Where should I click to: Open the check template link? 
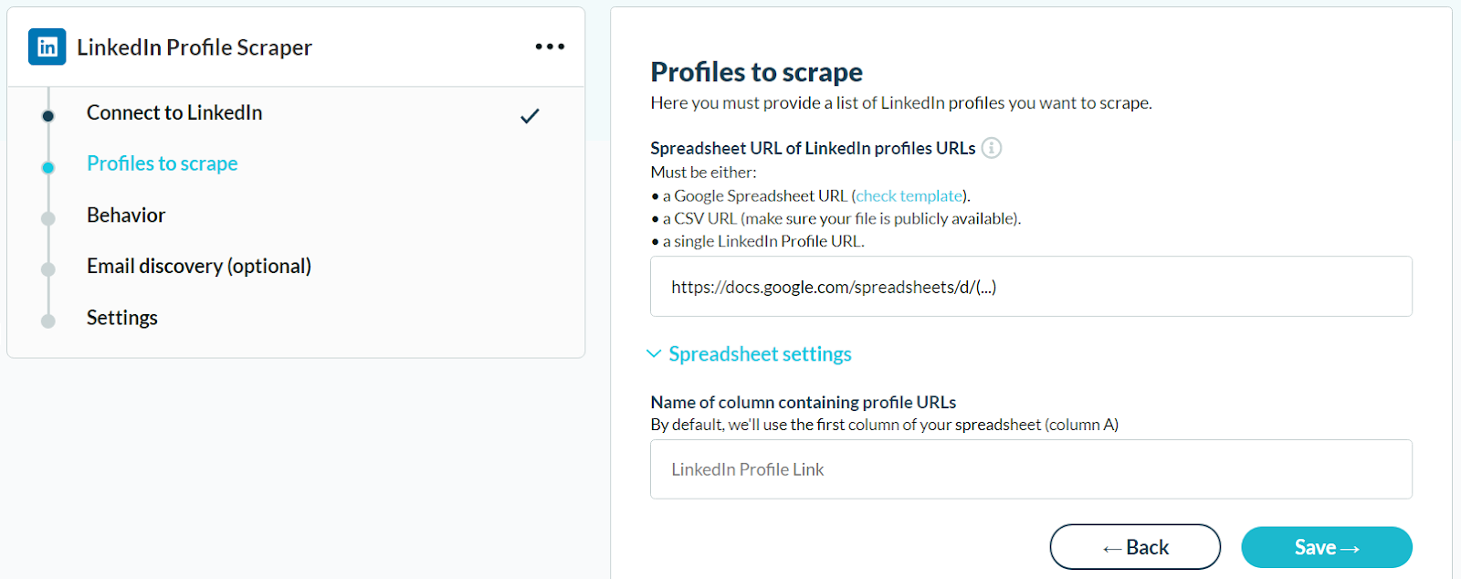pos(909,195)
